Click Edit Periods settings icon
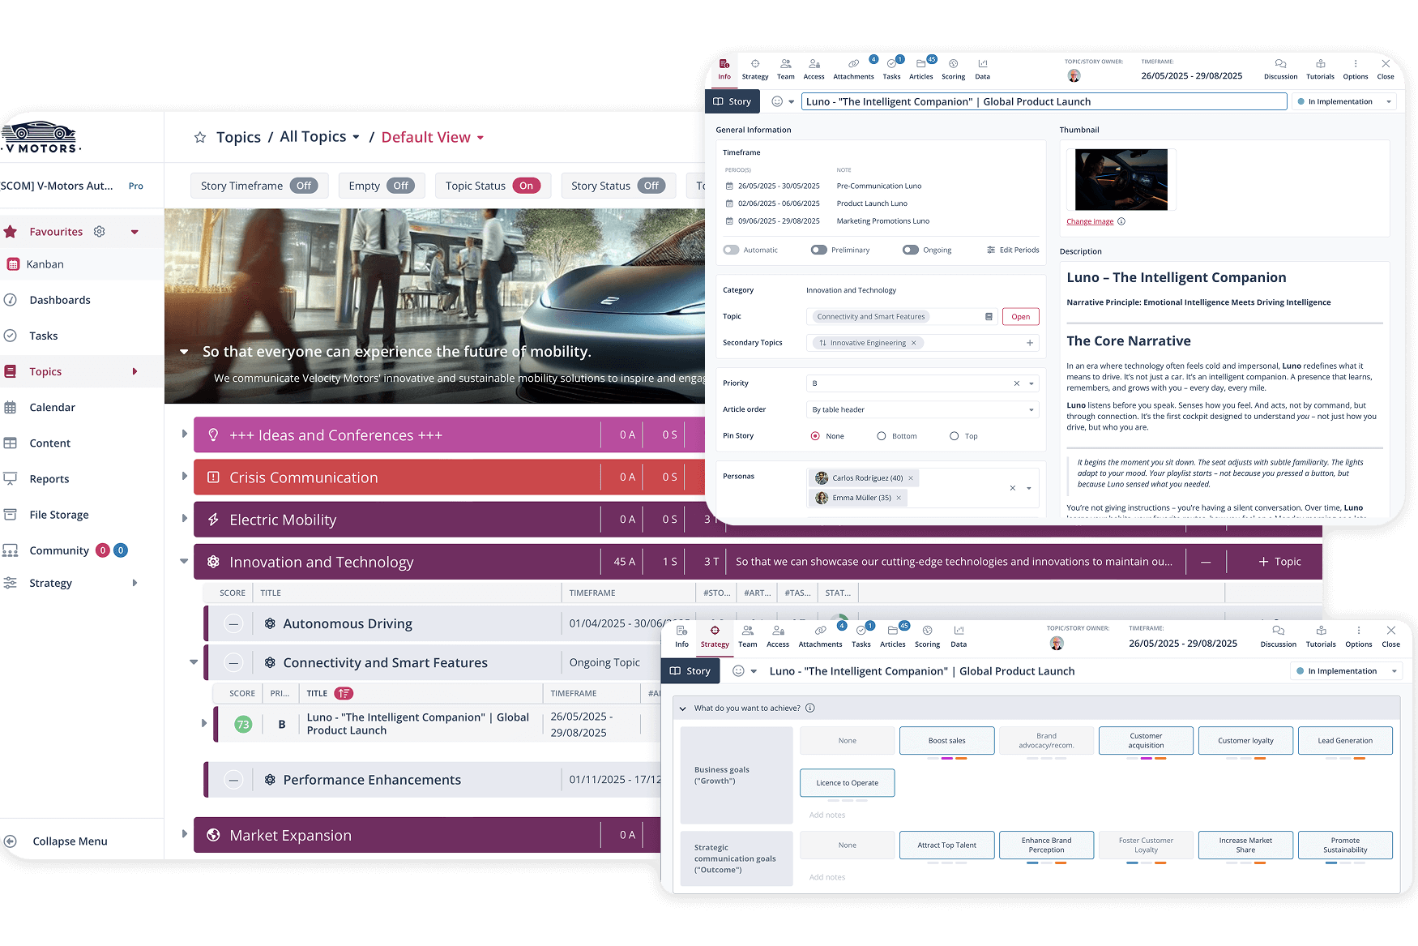 point(991,250)
